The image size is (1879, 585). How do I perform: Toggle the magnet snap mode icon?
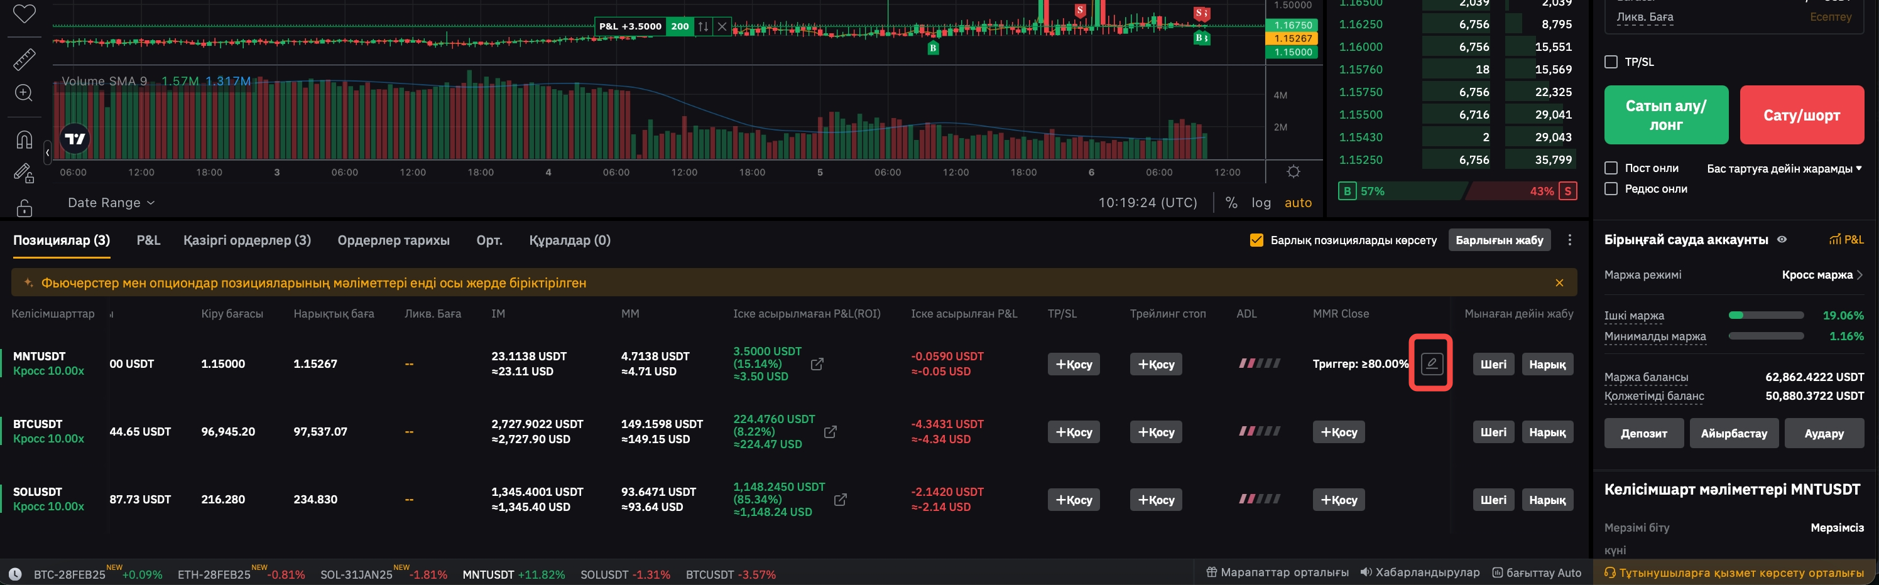click(x=24, y=139)
